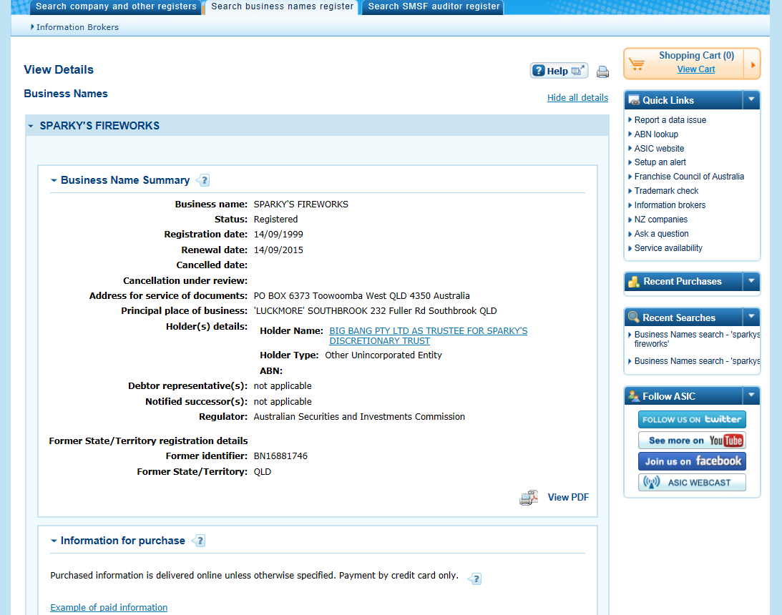Open the View Cart link
The height and width of the screenshot is (615, 782).
(x=695, y=69)
